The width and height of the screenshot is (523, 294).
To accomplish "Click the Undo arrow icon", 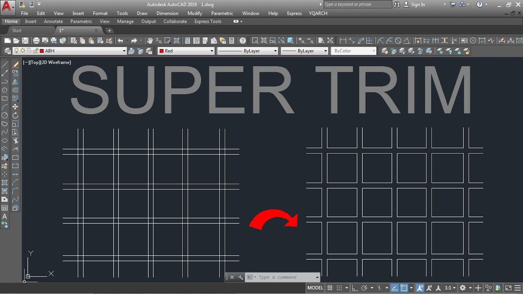I will click(121, 40).
